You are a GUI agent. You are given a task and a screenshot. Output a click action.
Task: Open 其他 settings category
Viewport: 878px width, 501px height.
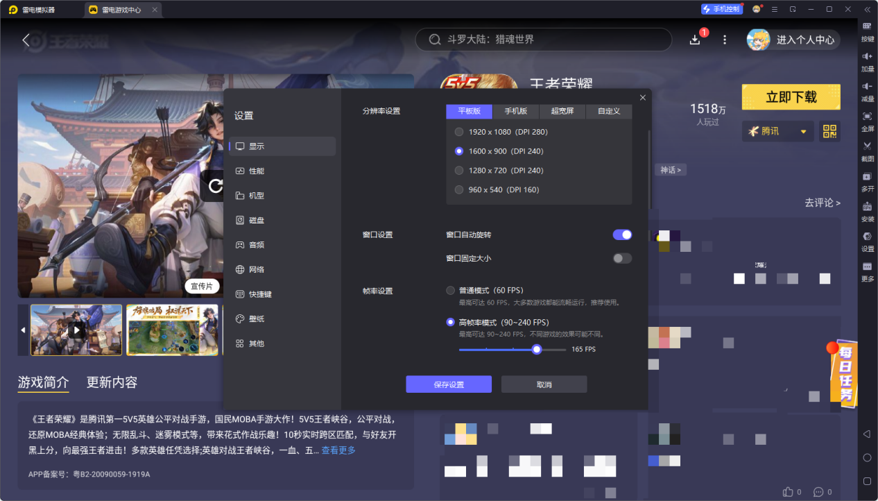click(x=282, y=343)
